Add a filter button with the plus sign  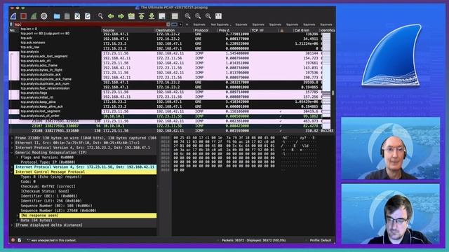[x=187, y=24]
